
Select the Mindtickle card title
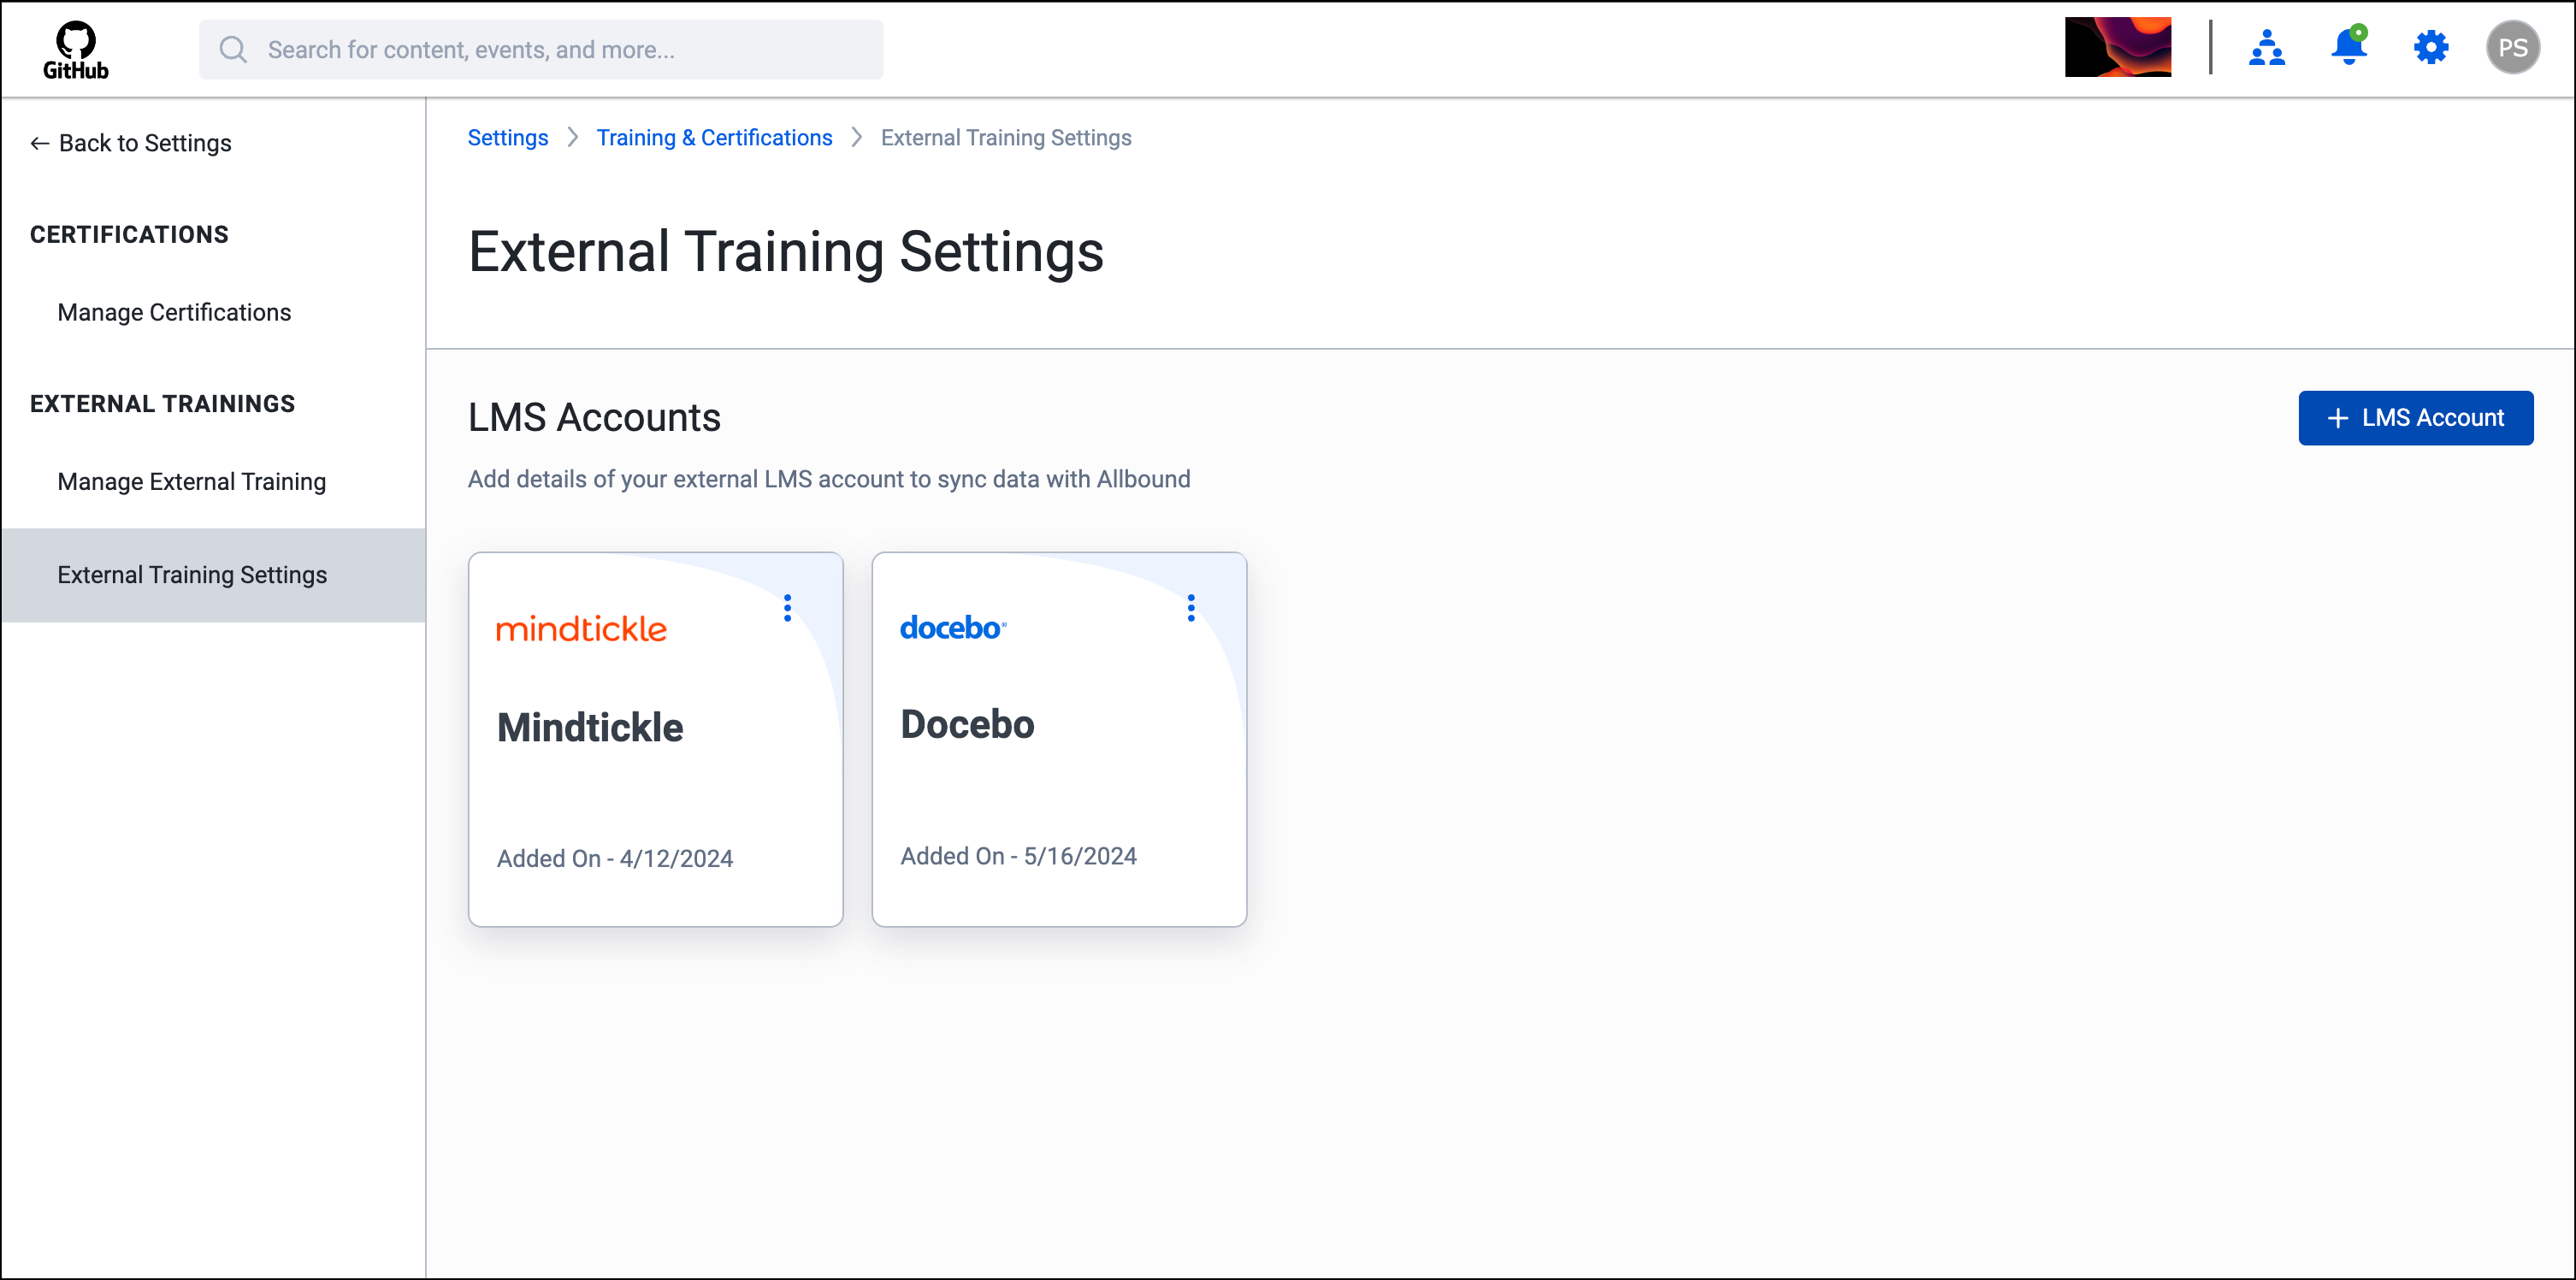click(x=590, y=728)
